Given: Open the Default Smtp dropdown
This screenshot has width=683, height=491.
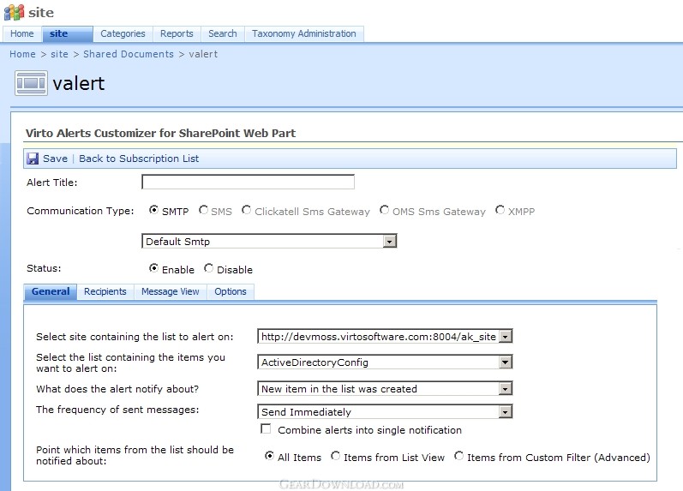Looking at the screenshot, I should tap(269, 242).
